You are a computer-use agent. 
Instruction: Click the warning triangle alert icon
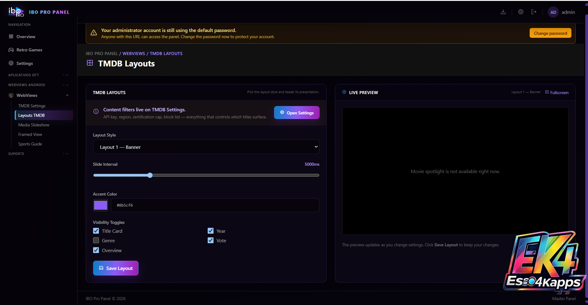(94, 33)
